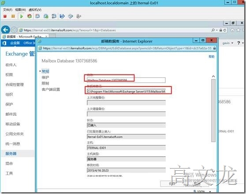Open 工具 in the Exchange sidebar
This screenshot has width=246, height=194.
point(9,173)
